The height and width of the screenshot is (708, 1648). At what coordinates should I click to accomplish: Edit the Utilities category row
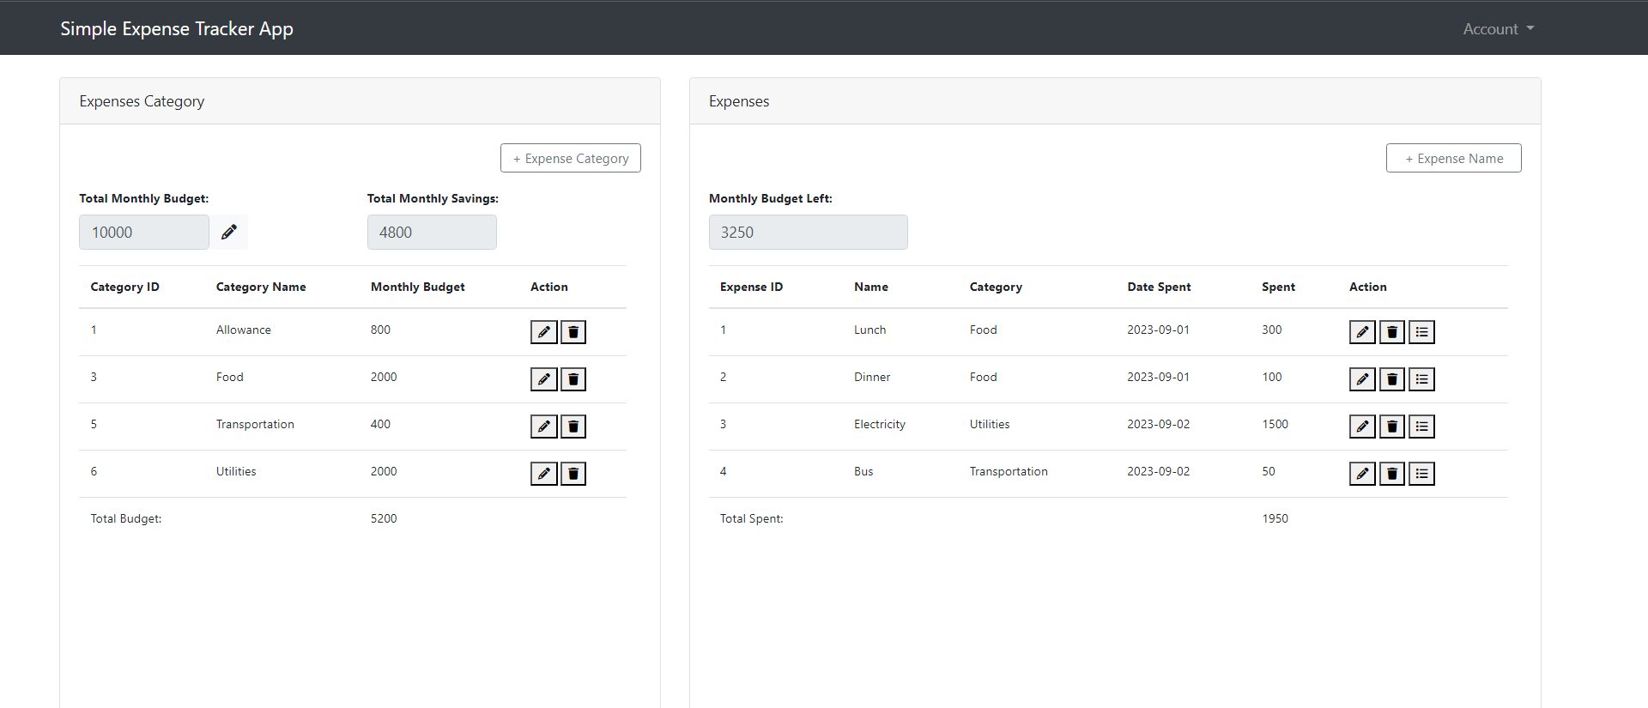[x=544, y=474]
